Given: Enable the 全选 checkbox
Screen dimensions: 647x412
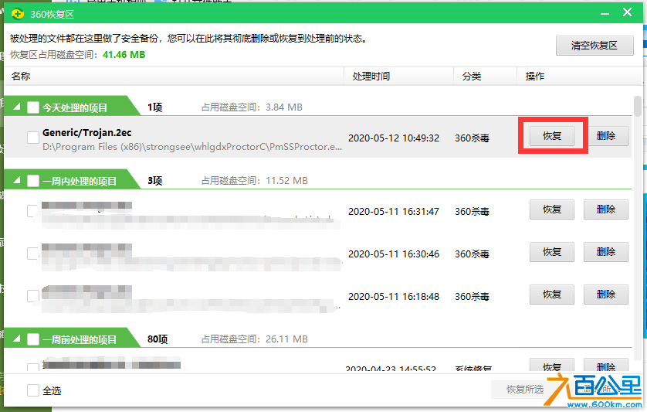Looking at the screenshot, I should click(33, 390).
